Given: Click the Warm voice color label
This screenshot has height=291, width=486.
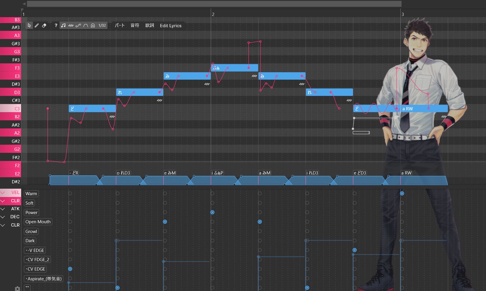Looking at the screenshot, I should coord(31,194).
